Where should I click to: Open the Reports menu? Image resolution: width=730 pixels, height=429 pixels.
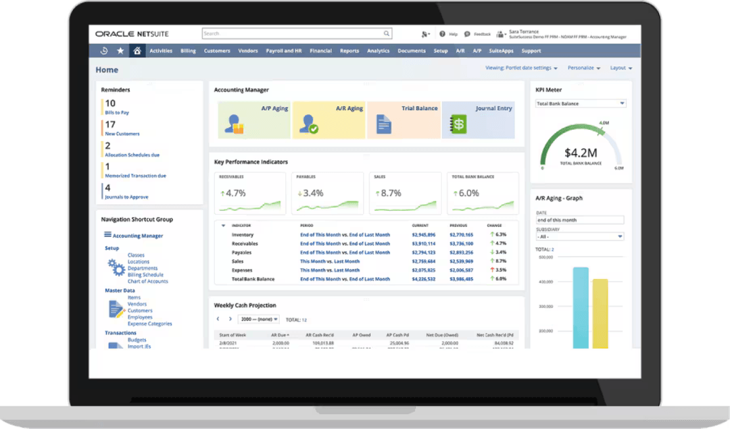[x=349, y=50]
